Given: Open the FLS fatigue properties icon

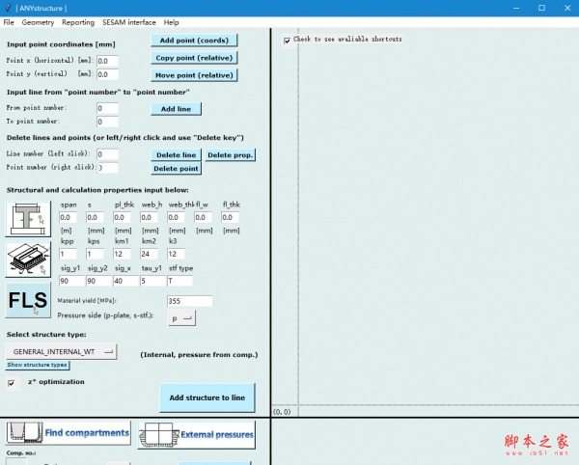Looking at the screenshot, I should click(x=28, y=300).
